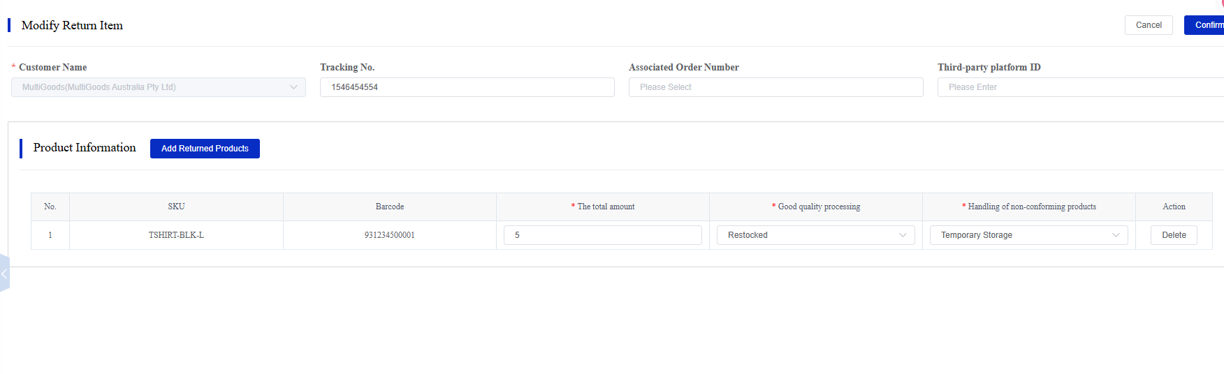Click the Barcode column header
The image size is (1224, 374).
click(x=390, y=207)
